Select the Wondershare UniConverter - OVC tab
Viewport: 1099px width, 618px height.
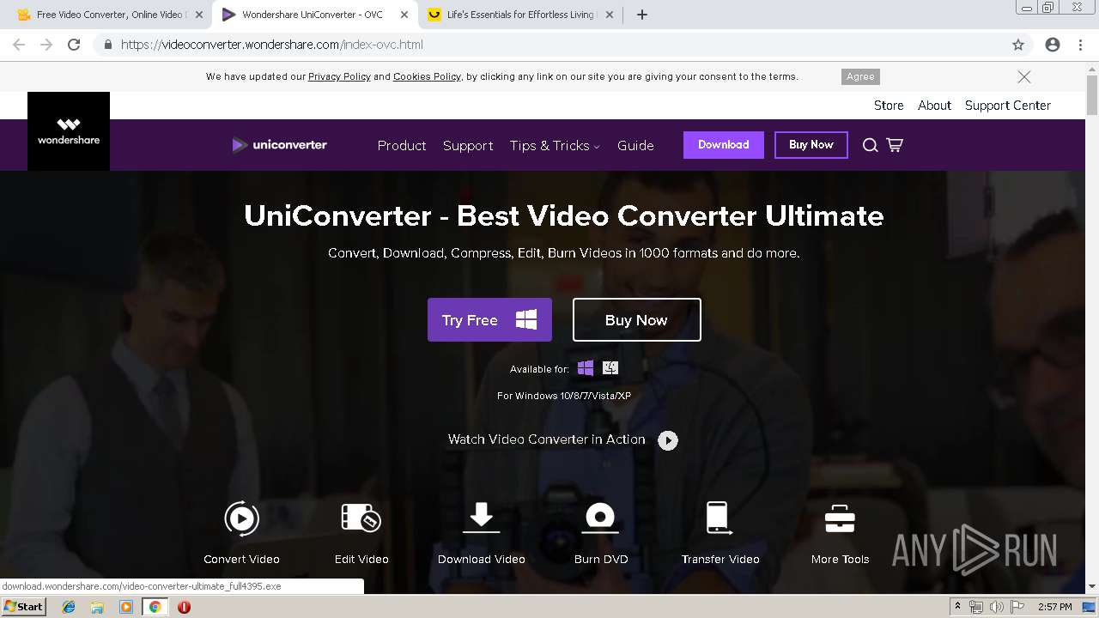[x=313, y=15]
